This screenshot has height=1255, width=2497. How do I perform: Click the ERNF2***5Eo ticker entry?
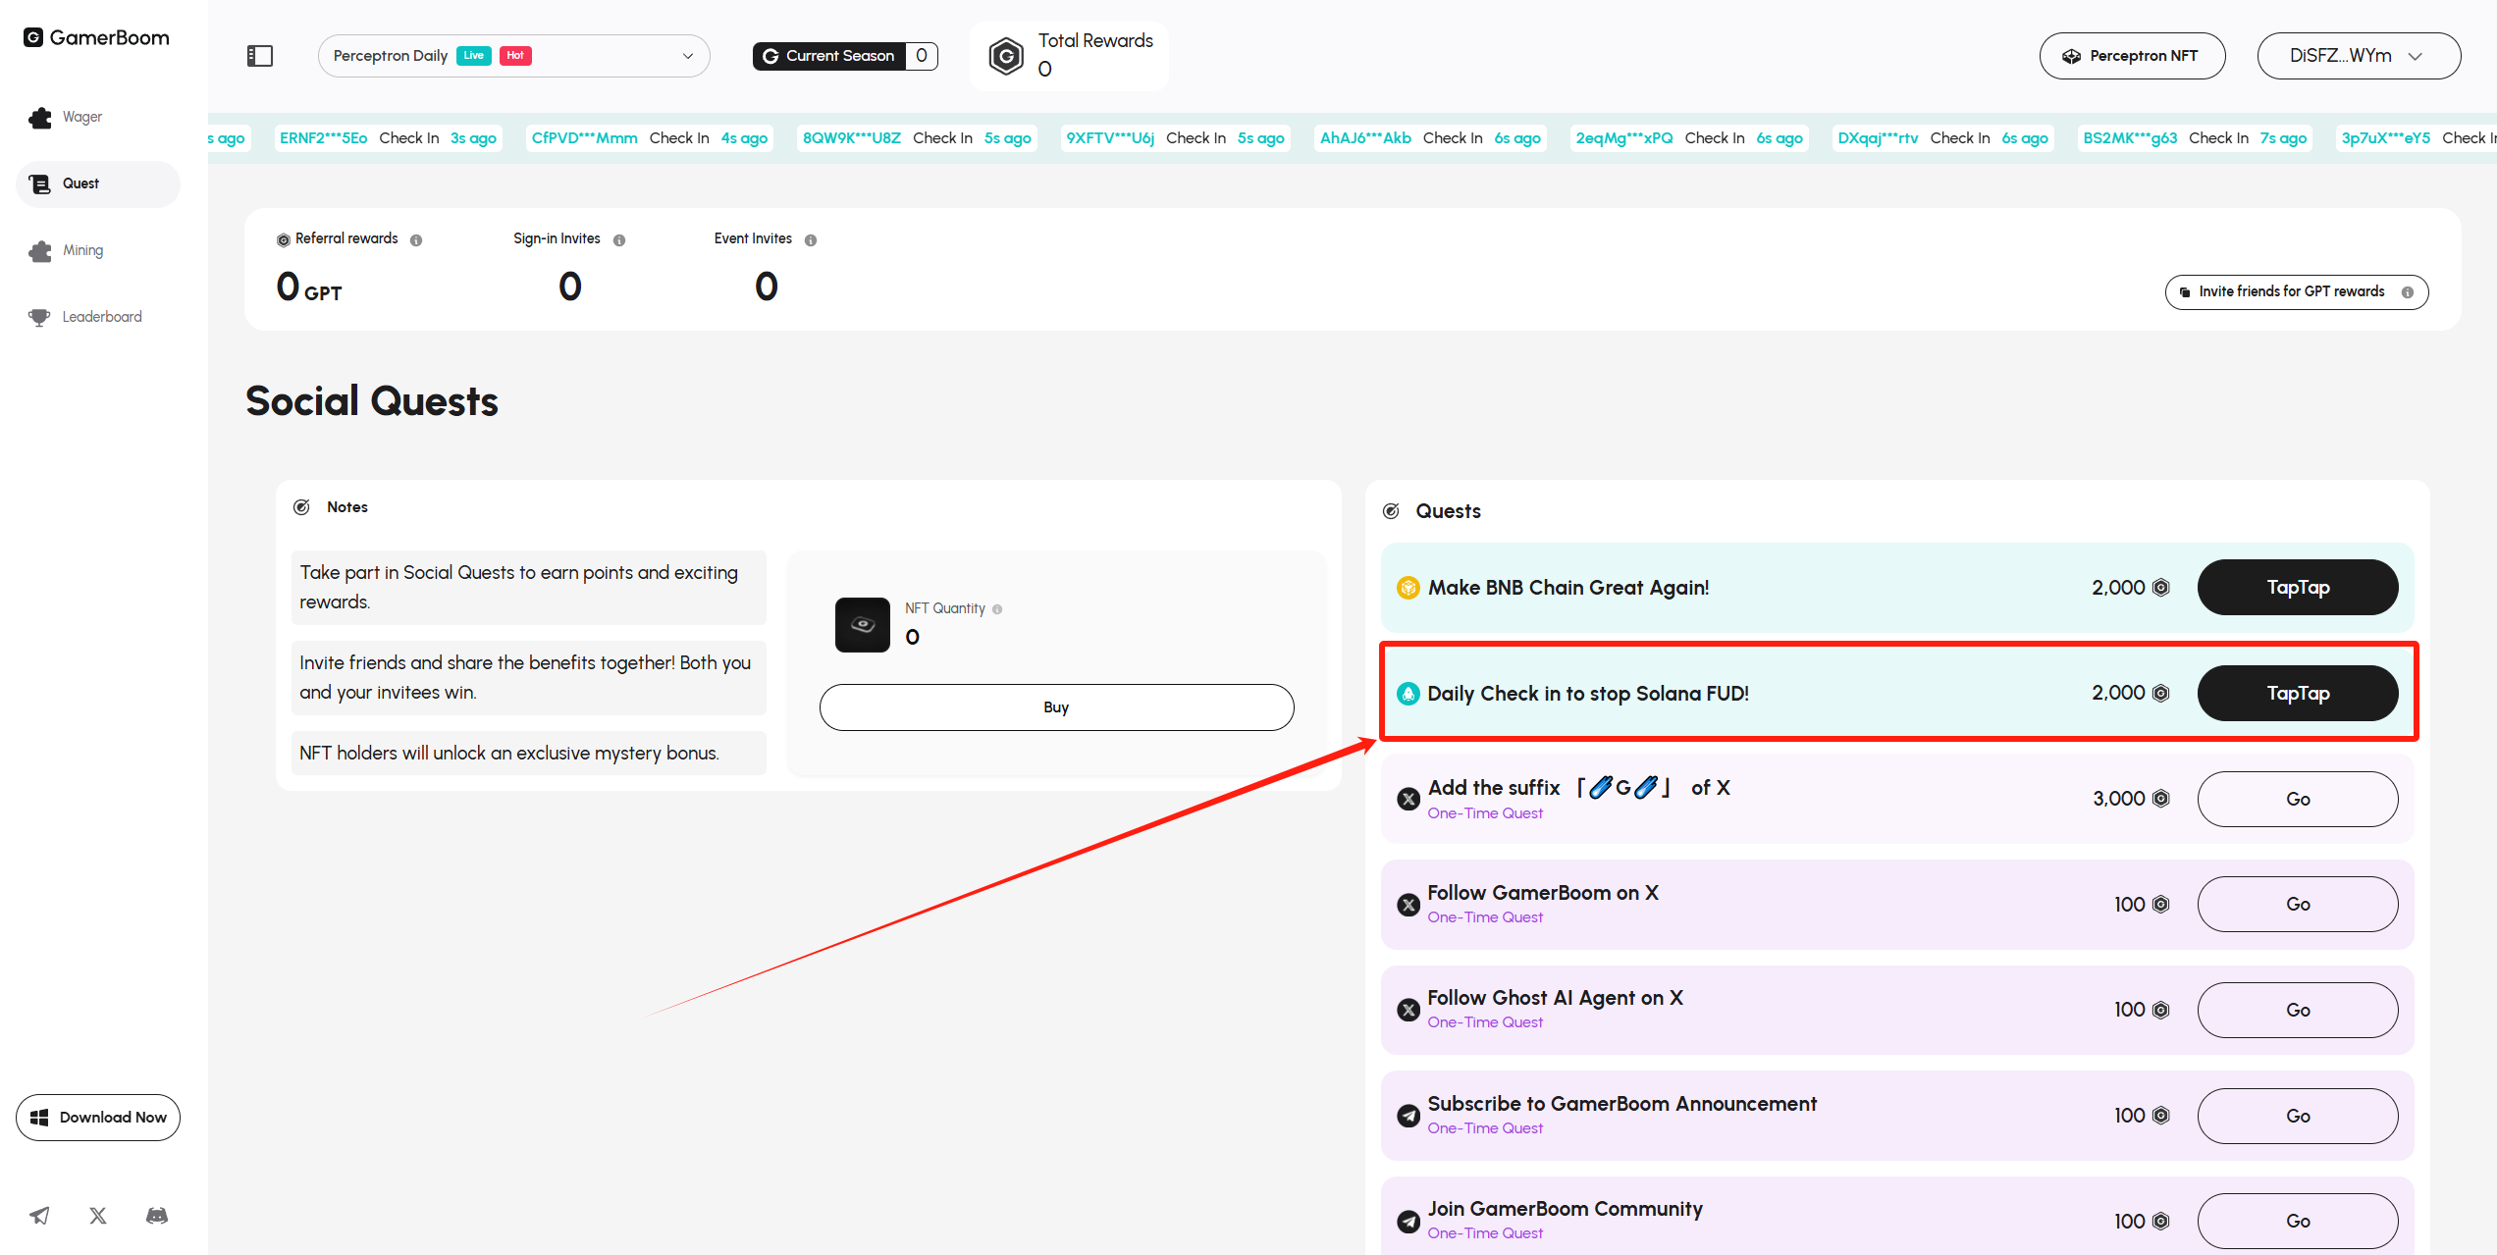(x=388, y=138)
